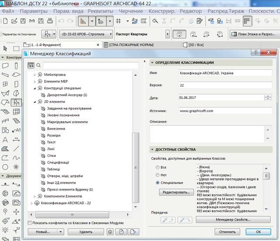Click the help question mark in dialog title

point(256,52)
